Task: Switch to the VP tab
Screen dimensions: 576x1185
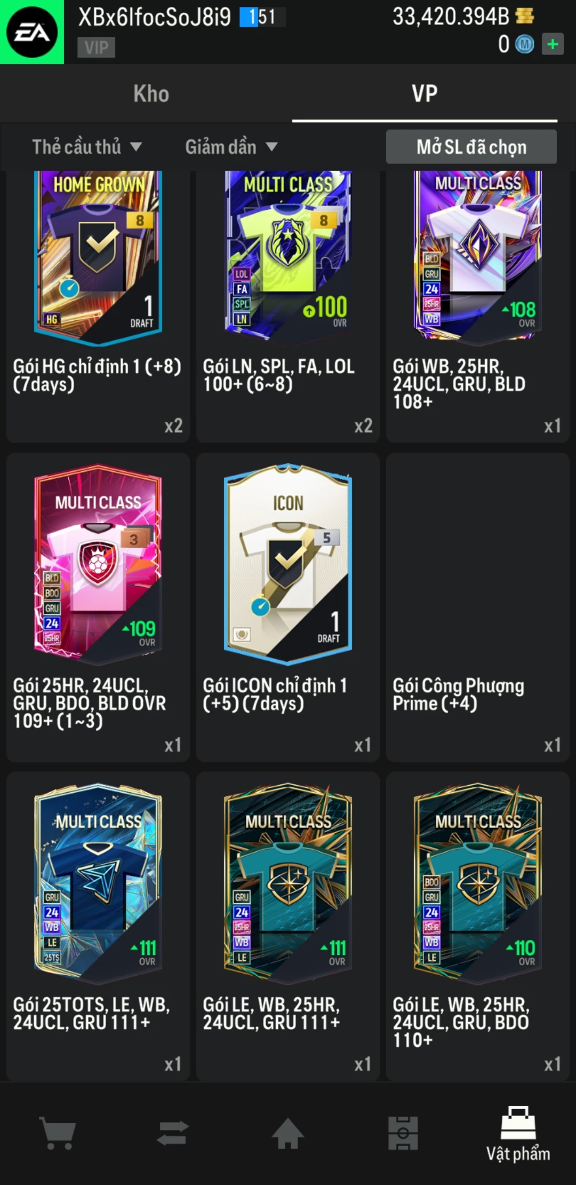Action: (425, 93)
